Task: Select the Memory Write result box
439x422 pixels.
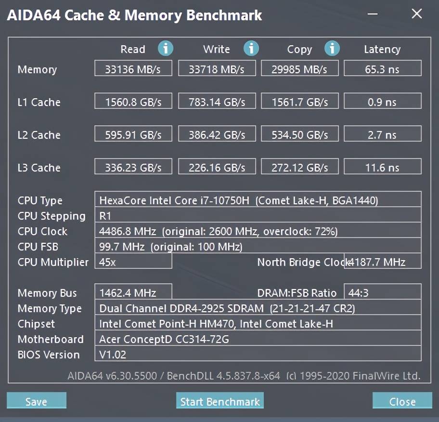Action: coord(217,68)
